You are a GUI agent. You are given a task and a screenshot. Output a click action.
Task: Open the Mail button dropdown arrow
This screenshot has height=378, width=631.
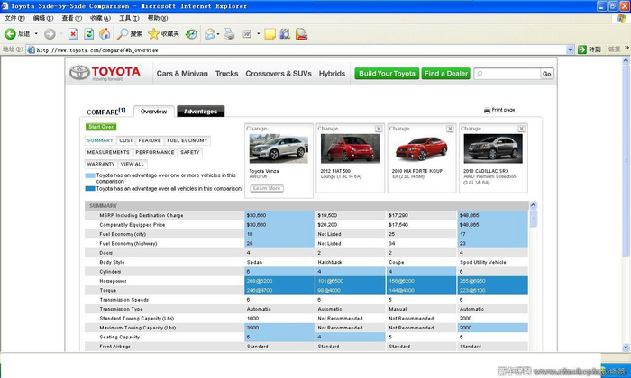coord(218,34)
